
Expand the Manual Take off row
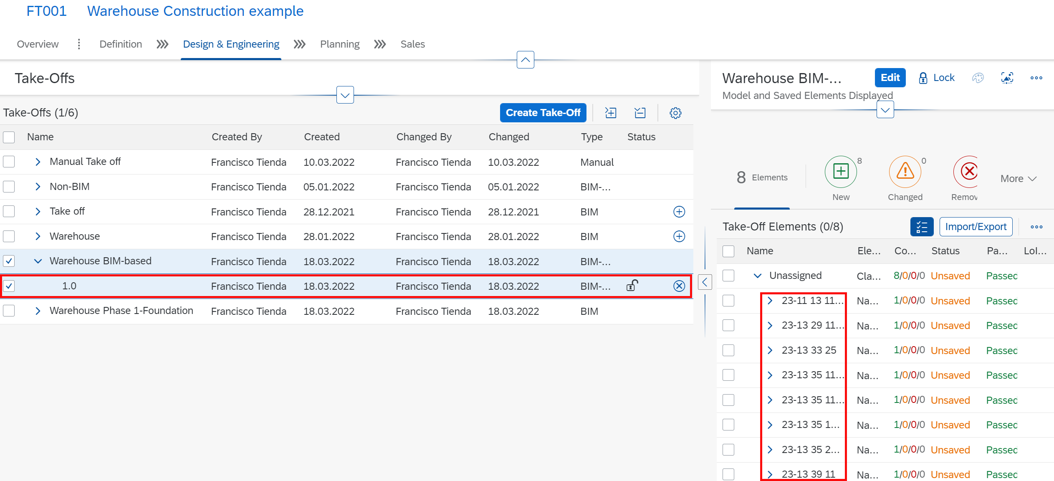click(x=38, y=162)
